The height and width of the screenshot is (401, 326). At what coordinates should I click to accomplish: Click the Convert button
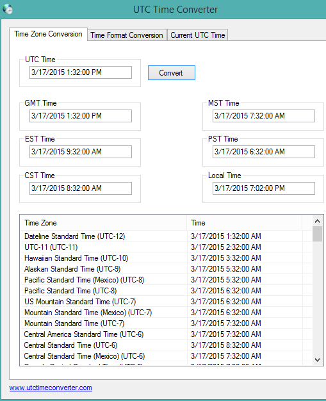172,73
